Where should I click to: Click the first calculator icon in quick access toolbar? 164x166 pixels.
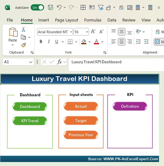[138, 7]
